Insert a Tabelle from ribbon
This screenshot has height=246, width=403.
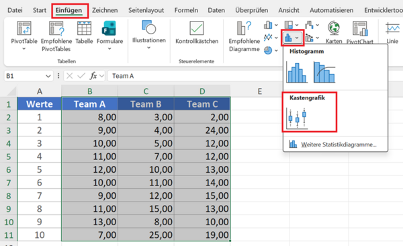pos(85,32)
